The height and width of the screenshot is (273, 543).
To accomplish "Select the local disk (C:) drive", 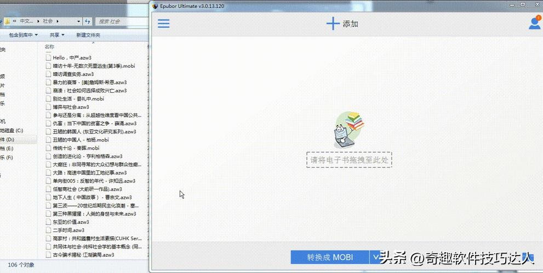I will [11, 130].
